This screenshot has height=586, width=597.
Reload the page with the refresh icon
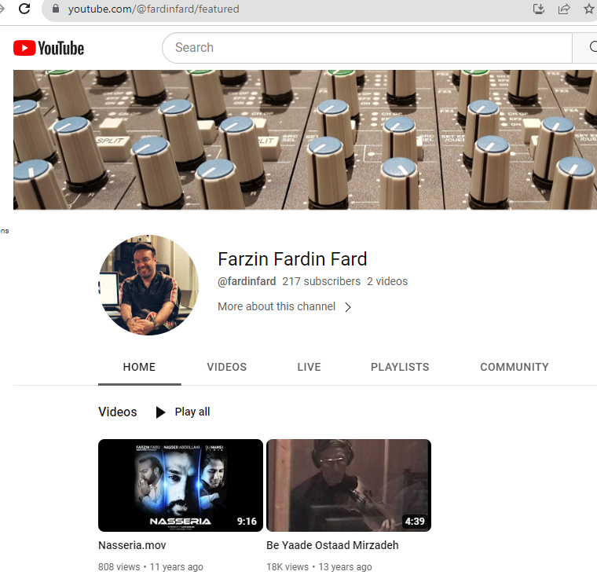coord(24,9)
